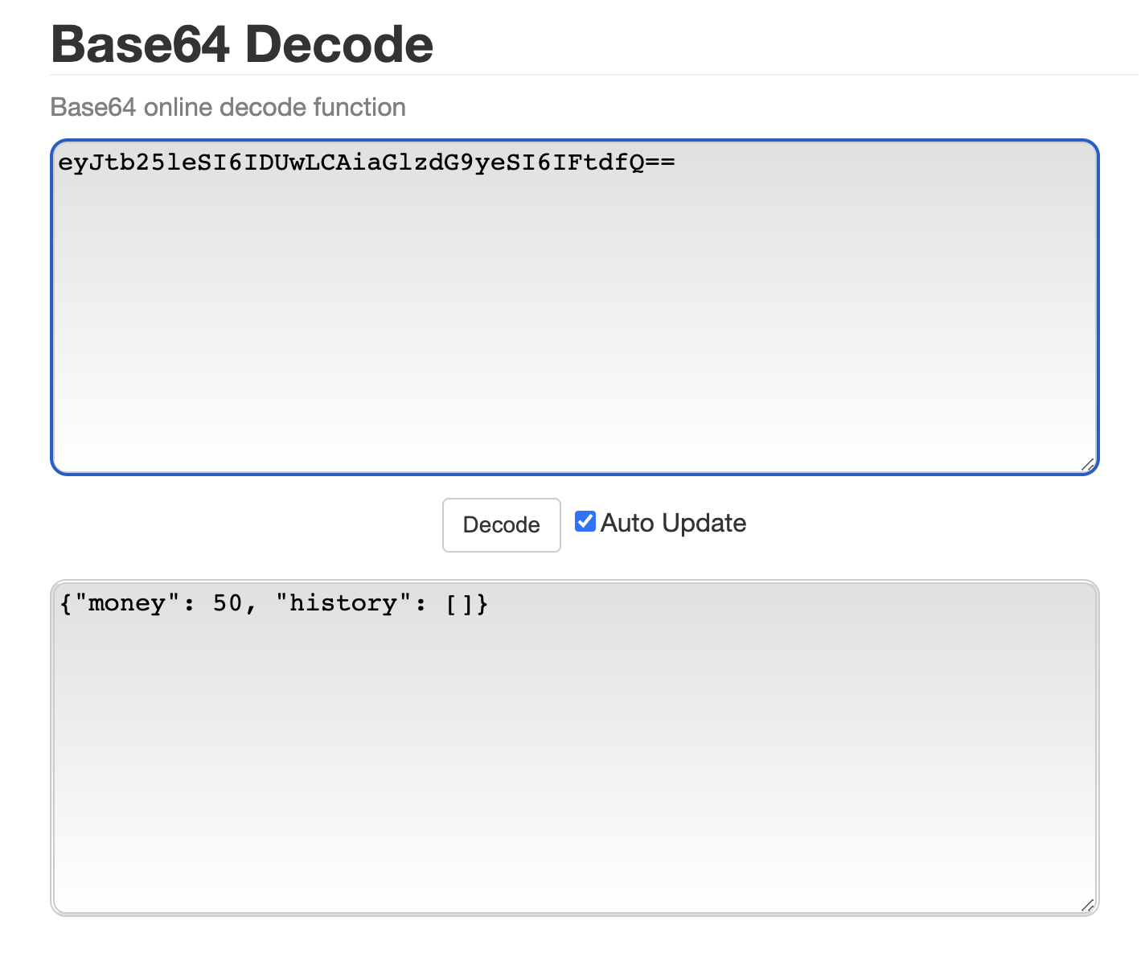Grab the output textarea resize handle

1088,905
